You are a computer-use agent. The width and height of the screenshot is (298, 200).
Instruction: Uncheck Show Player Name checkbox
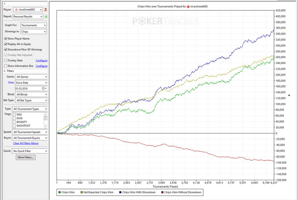click(6, 39)
